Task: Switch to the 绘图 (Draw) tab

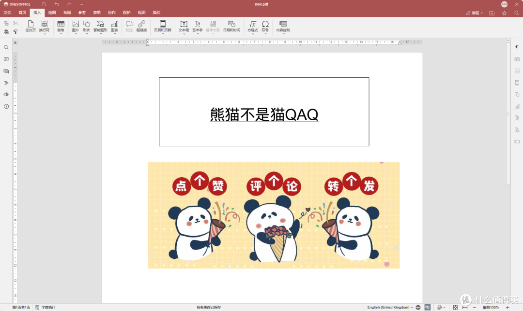Action: (x=52, y=13)
